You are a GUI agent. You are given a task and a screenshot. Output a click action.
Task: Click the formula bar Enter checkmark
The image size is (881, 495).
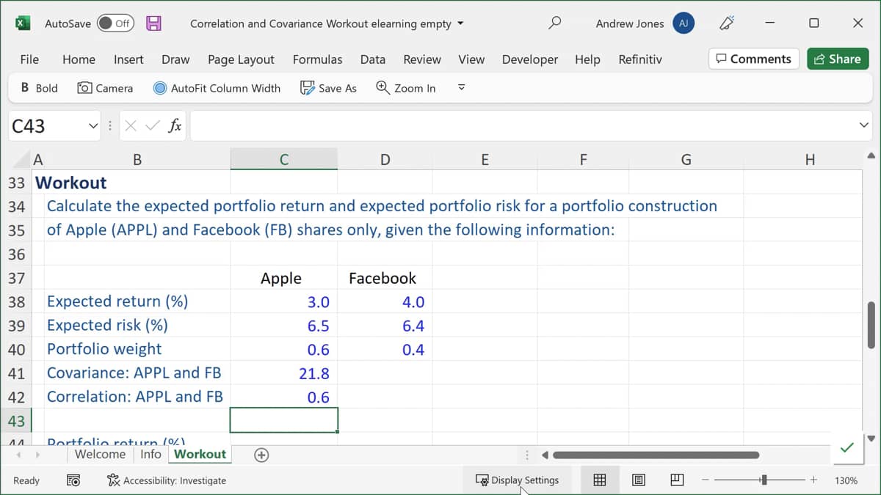pyautogui.click(x=152, y=126)
